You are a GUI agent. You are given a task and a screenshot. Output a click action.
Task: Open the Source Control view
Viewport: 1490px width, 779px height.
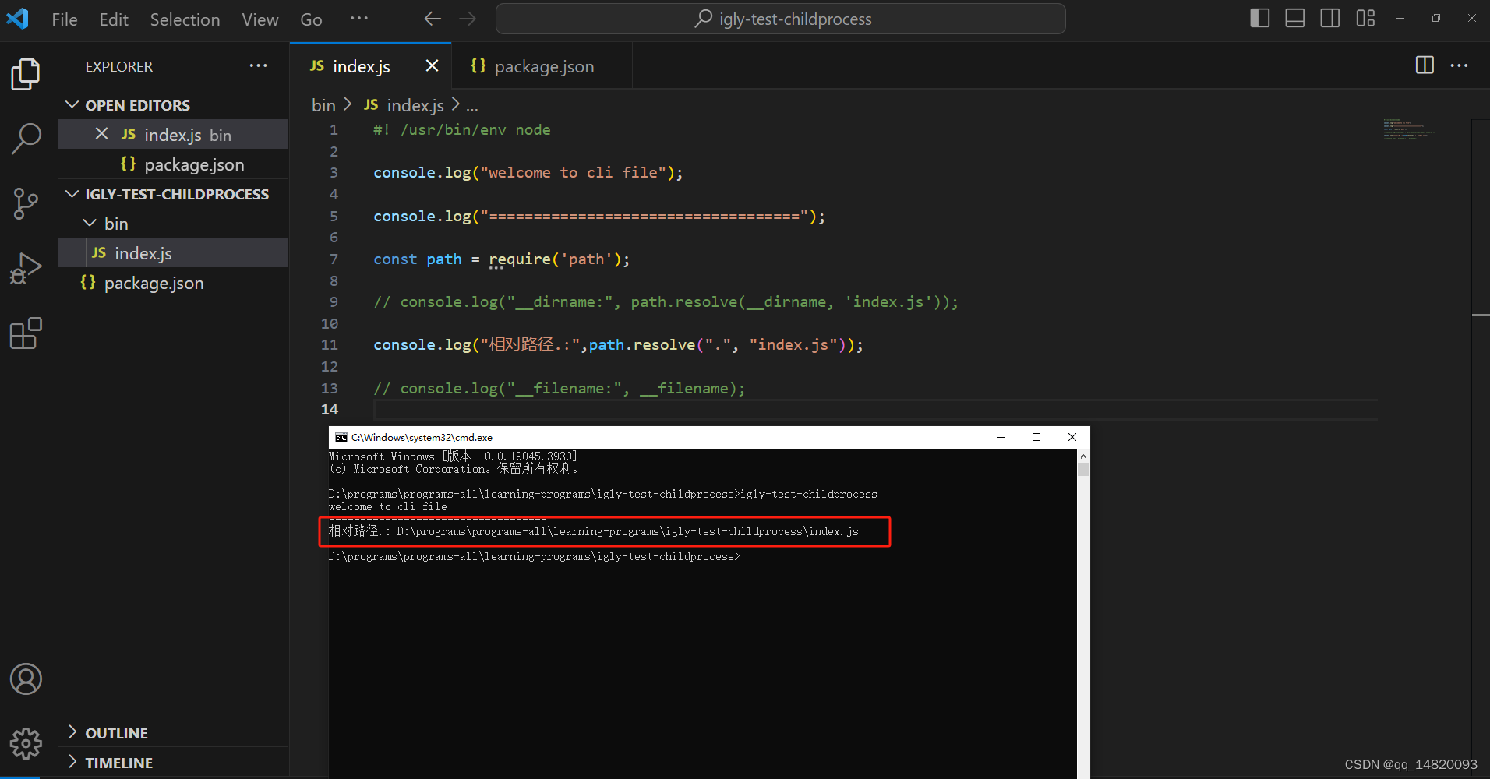[x=26, y=203]
